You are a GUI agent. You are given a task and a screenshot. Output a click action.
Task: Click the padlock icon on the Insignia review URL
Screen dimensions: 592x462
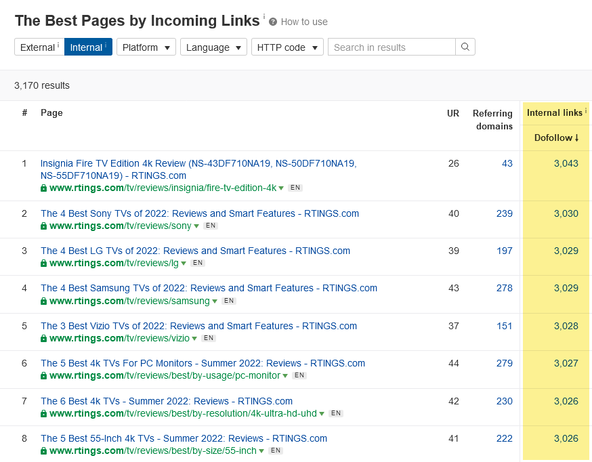point(43,188)
